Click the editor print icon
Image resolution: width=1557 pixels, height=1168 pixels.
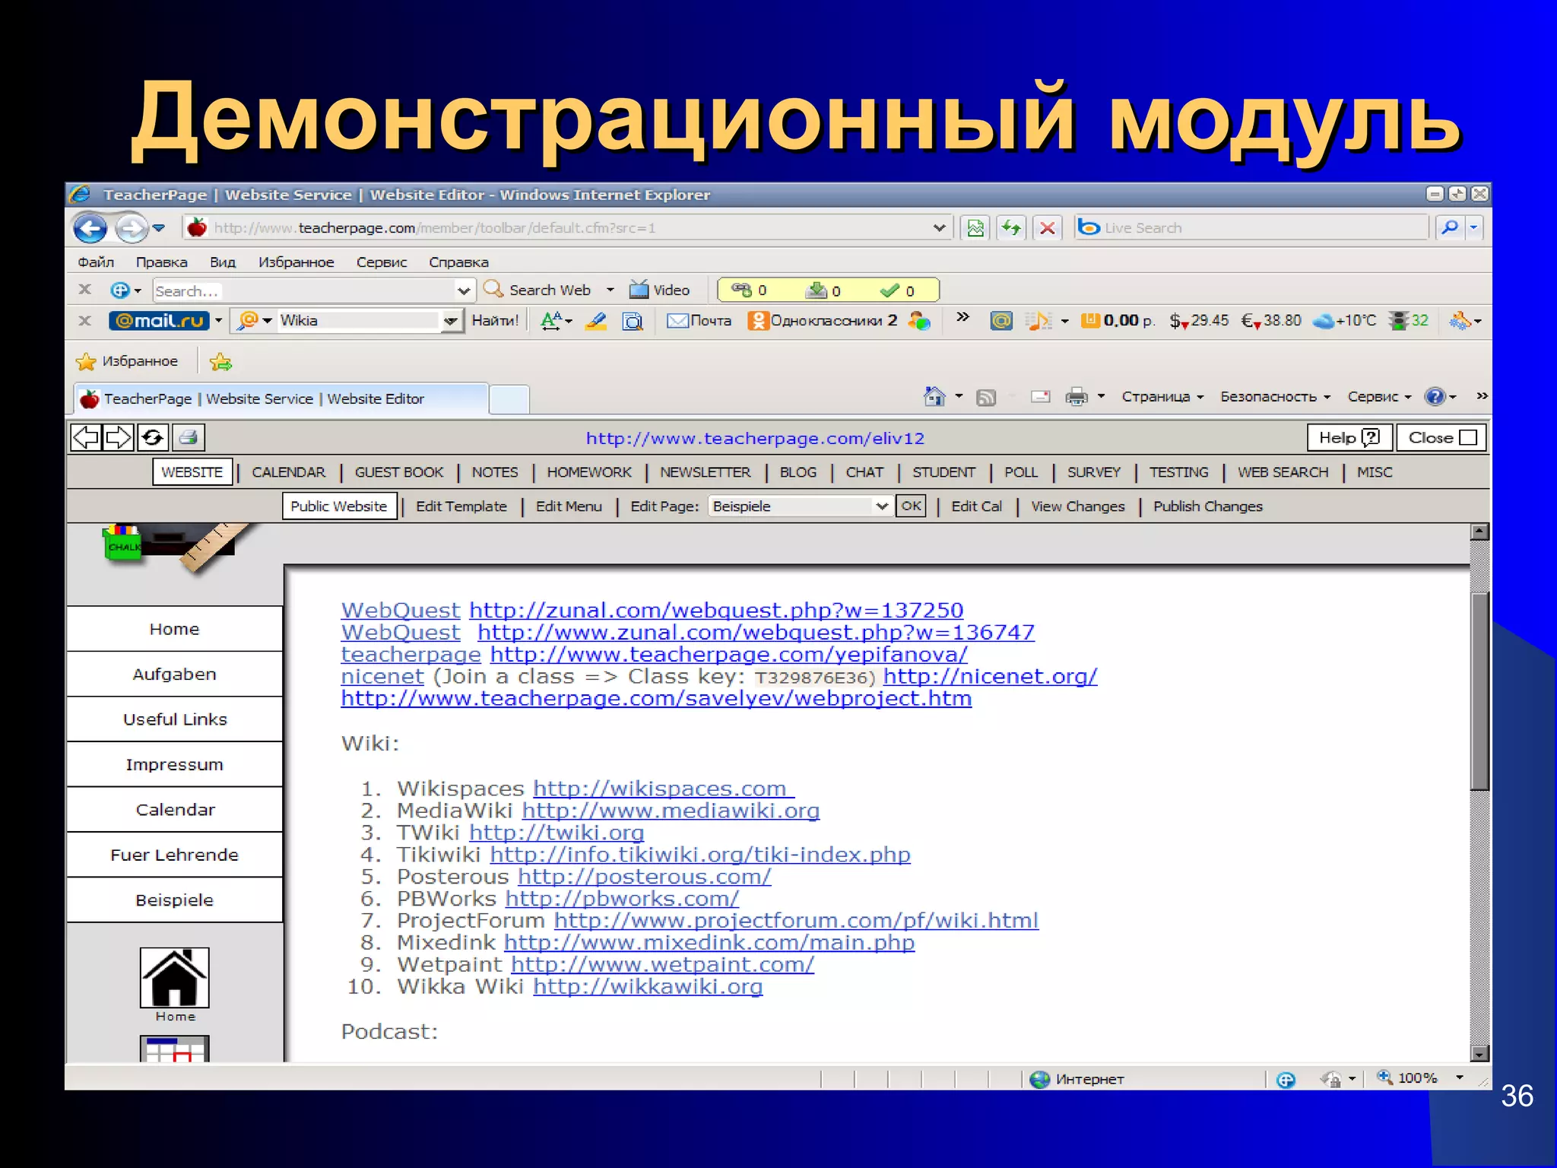click(189, 437)
